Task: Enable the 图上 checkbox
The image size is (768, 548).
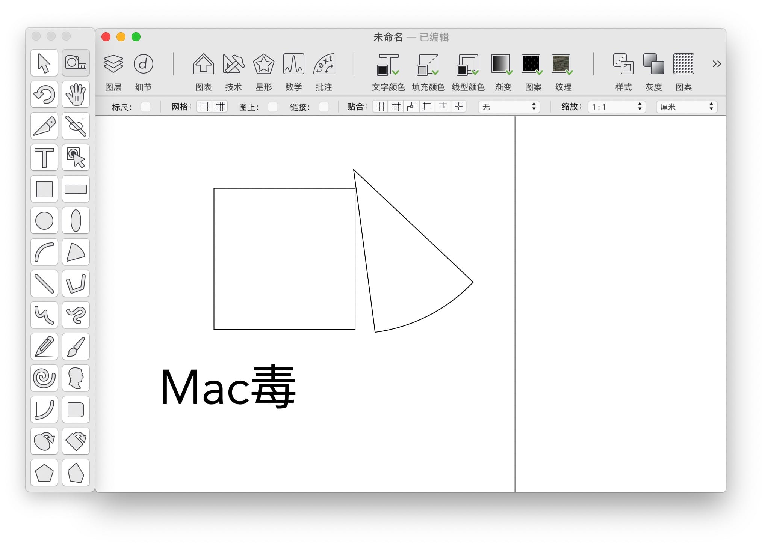Action: click(273, 107)
